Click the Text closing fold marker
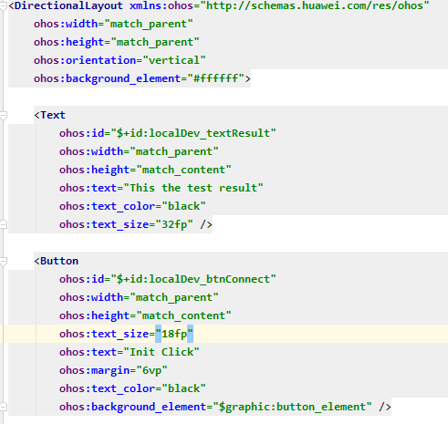This screenshot has height=424, width=448. [3, 224]
